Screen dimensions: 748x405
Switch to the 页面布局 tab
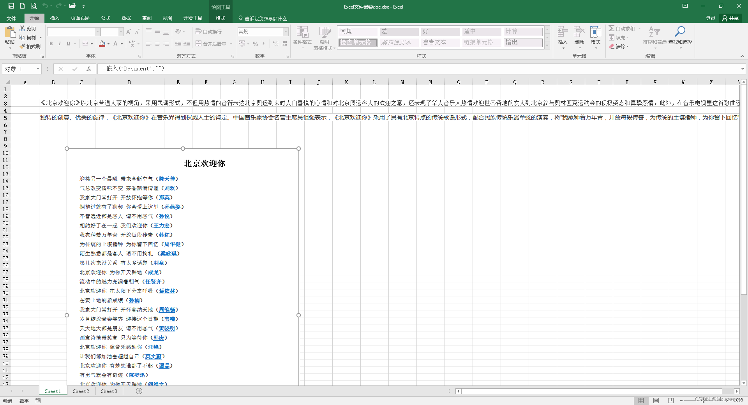click(x=80, y=18)
